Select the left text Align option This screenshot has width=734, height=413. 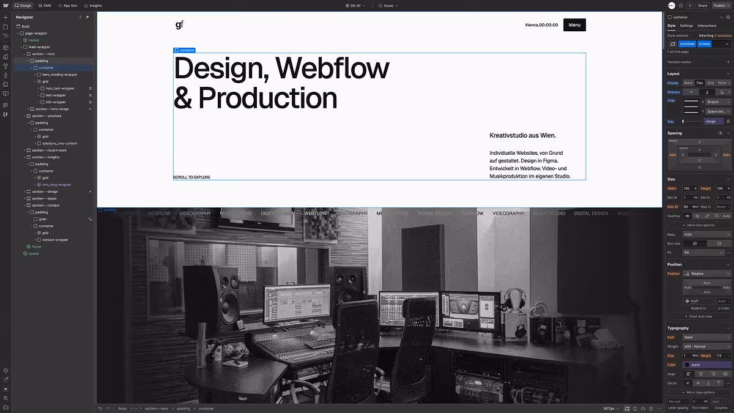[x=688, y=374]
